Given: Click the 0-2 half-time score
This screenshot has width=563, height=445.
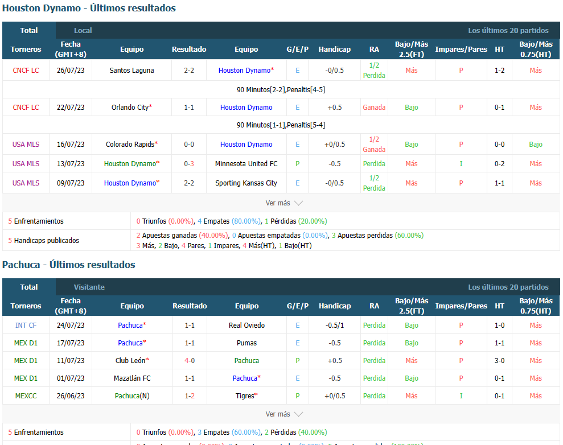Looking at the screenshot, I should point(499,164).
